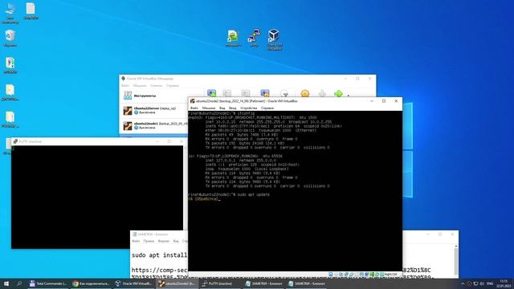
Task: Select the This PC desktop icon
Action: coord(10,13)
